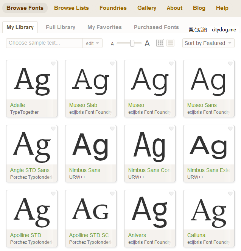Go to Browse Lists
Screen dimensions: 241x251
[72, 8]
